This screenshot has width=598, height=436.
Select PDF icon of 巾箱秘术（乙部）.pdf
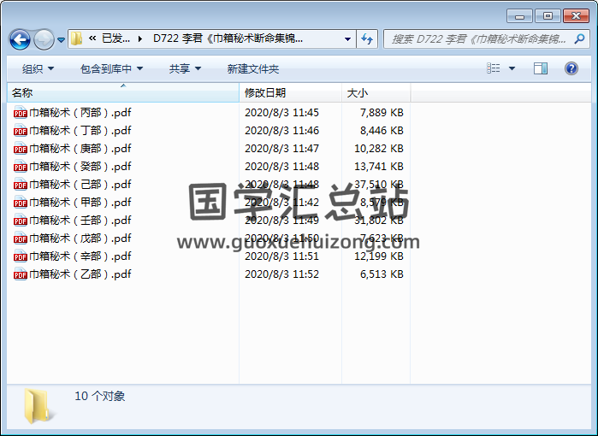pos(21,274)
